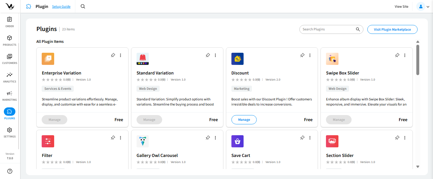Expand options menu for Filter plugin
This screenshot has width=433, height=179.
(x=121, y=138)
